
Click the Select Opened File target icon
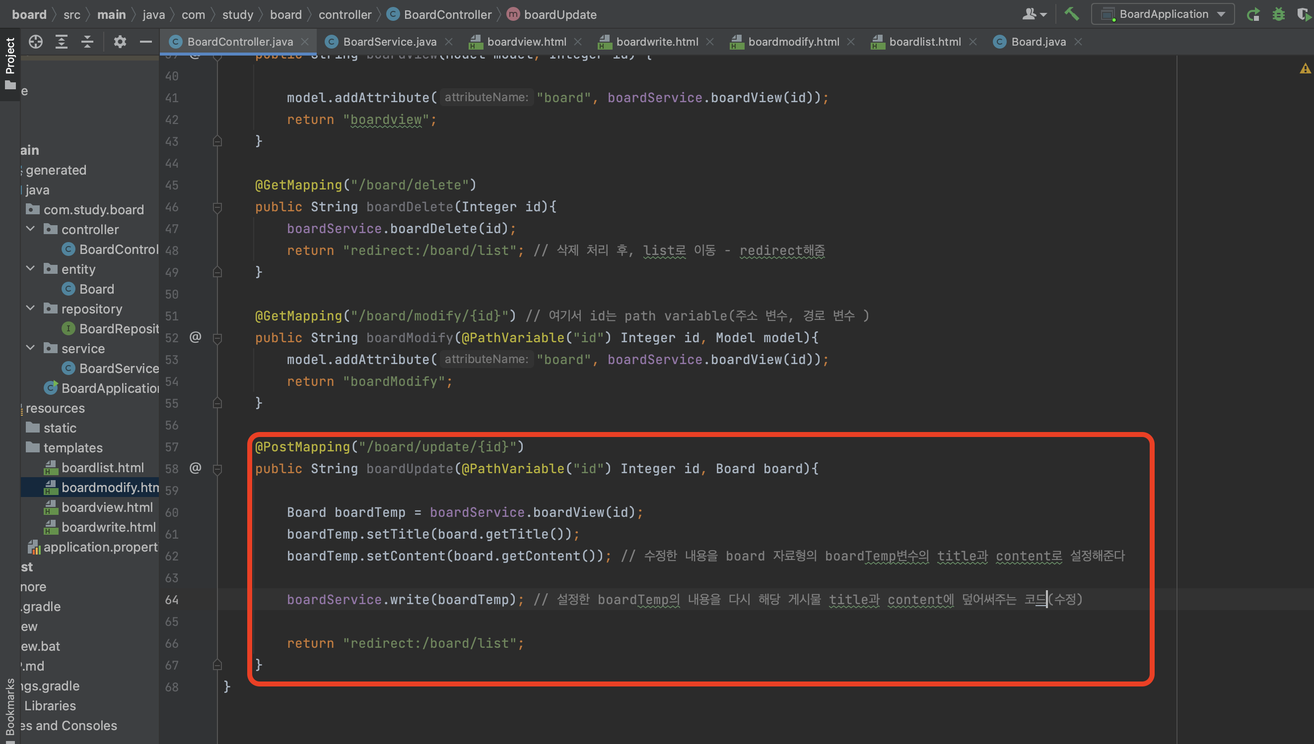pyautogui.click(x=35, y=41)
